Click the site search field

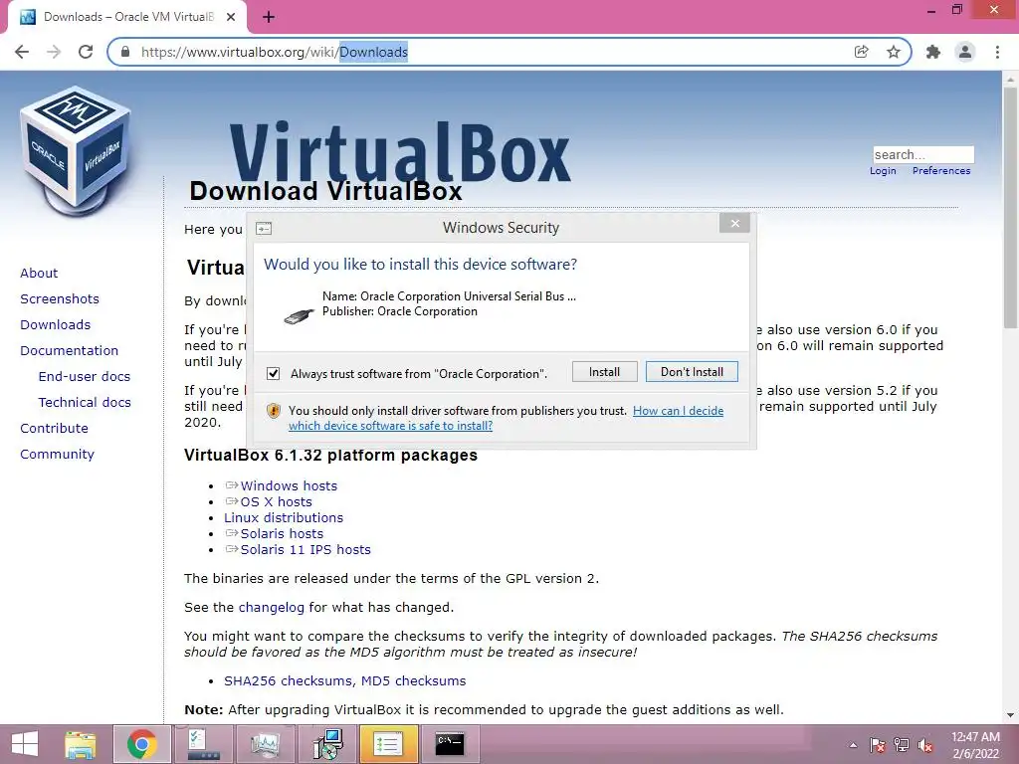923,154
